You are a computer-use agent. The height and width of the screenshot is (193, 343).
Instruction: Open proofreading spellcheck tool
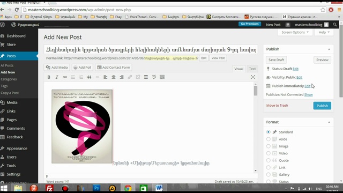tap(154, 77)
